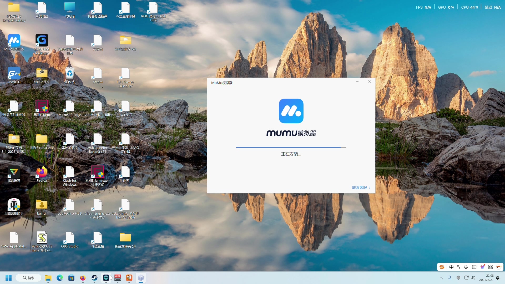Open the 新建文件夹 (3) folder
Image resolution: width=505 pixels, height=284 pixels.
[x=125, y=240]
